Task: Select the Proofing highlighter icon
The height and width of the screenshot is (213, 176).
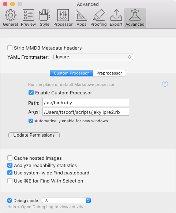Action: [99, 15]
